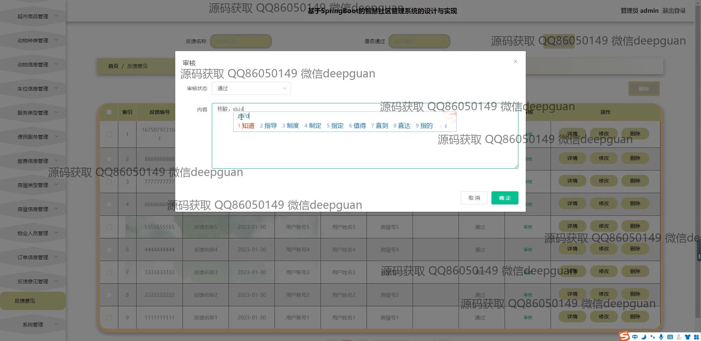Viewport: 701px width, 341px height.
Task: Toggle Chinese/English mode in Sogou toolbar
Action: pos(635,337)
